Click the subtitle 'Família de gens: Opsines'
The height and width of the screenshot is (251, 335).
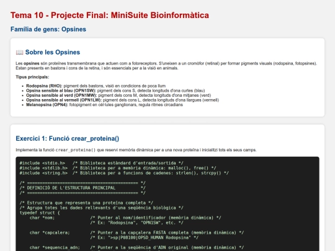(48, 29)
